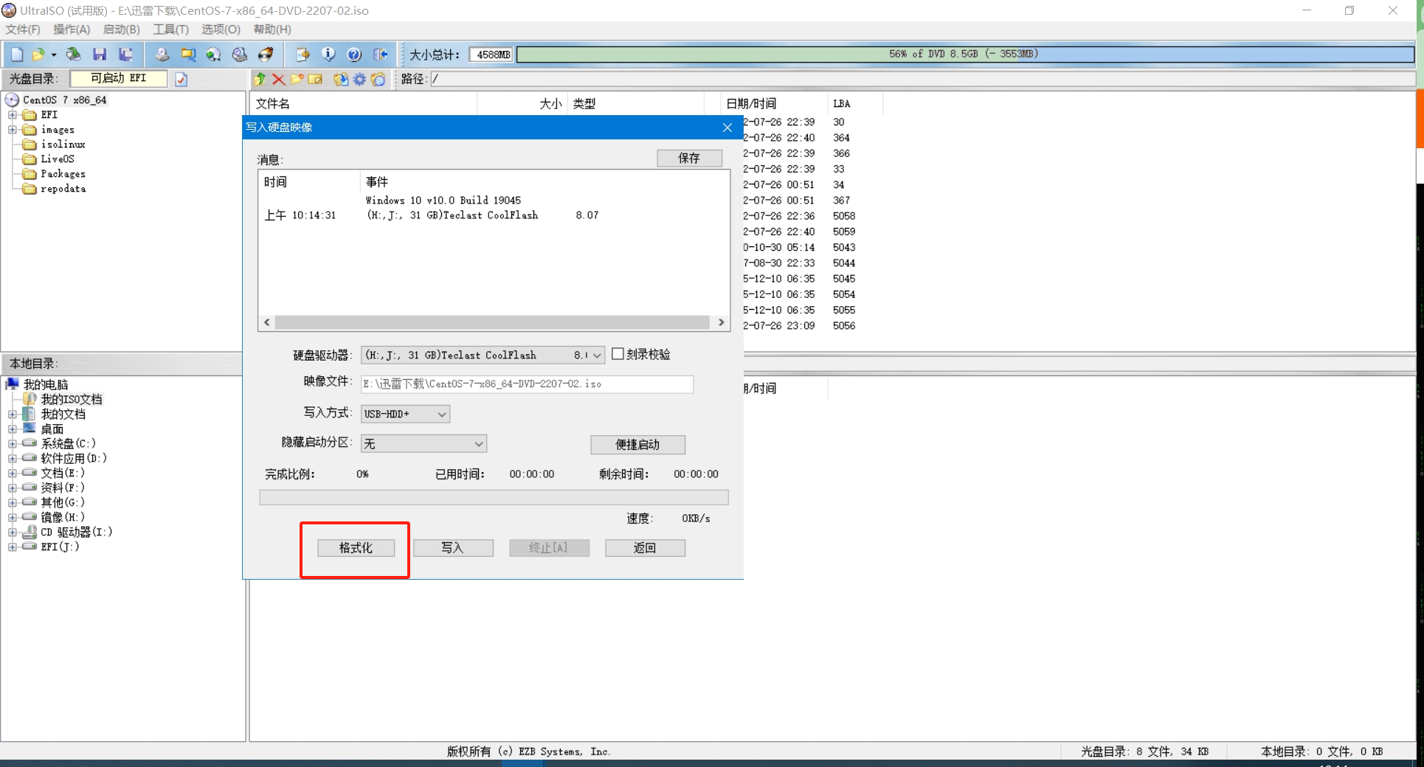The height and width of the screenshot is (767, 1424).
Task: Open the 启动(B) menu
Action: coord(121,29)
